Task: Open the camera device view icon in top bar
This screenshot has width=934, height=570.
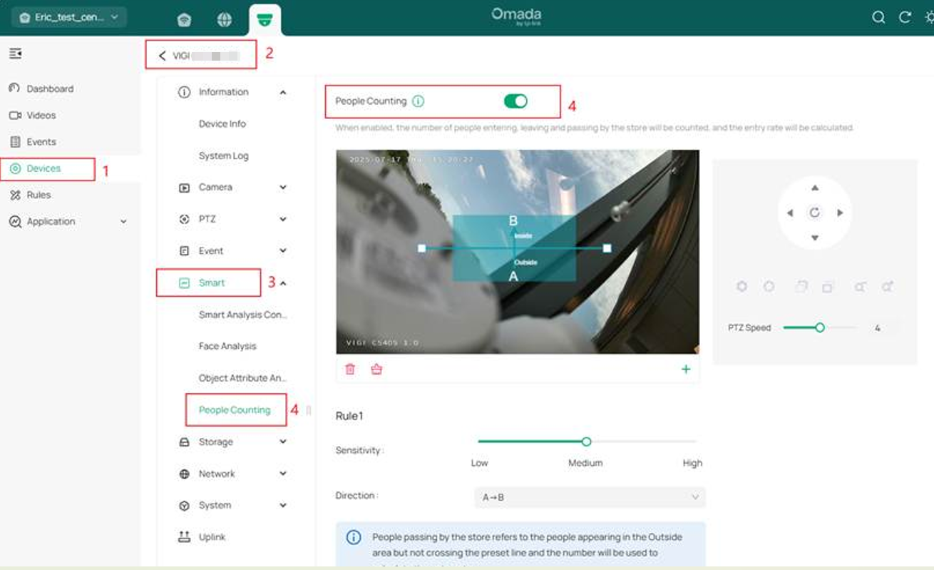Action: tap(265, 20)
